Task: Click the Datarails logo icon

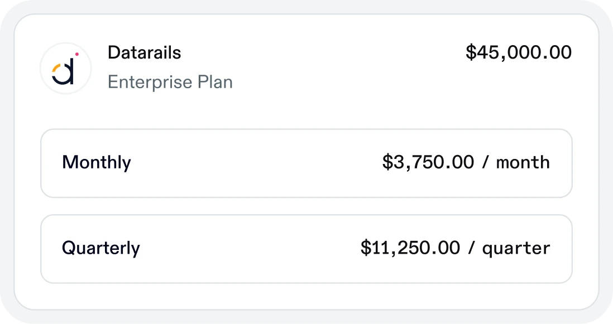Action: (66, 68)
